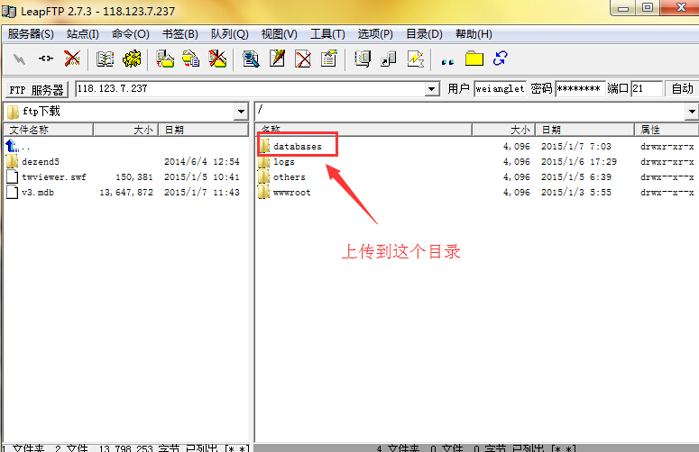Image resolution: width=699 pixels, height=452 pixels.
Task: Click the FTP 服务器 button
Action: coord(37,90)
